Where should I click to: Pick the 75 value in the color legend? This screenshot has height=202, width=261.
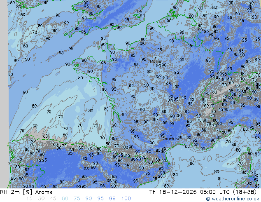pyautogui.click(x=77, y=199)
